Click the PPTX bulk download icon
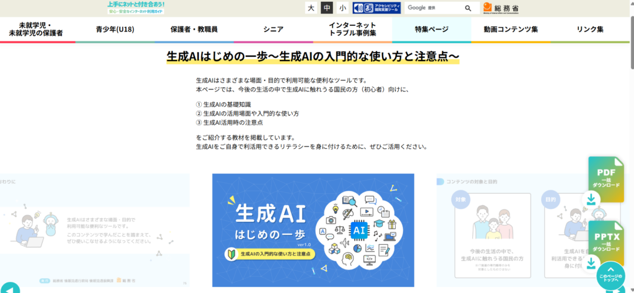 (606, 243)
